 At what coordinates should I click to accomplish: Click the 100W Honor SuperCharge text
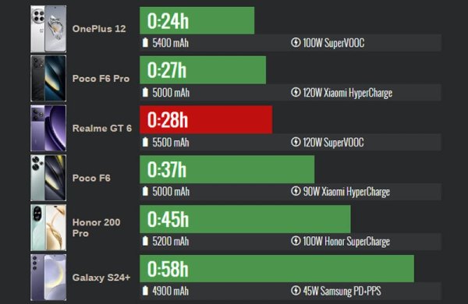346,241
